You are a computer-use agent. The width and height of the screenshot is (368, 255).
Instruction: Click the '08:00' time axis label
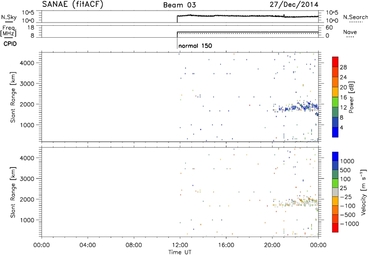(x=134, y=245)
